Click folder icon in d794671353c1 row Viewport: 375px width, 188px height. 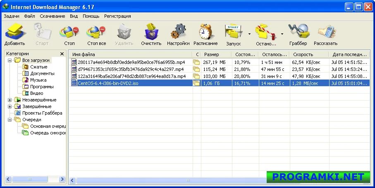(196, 69)
